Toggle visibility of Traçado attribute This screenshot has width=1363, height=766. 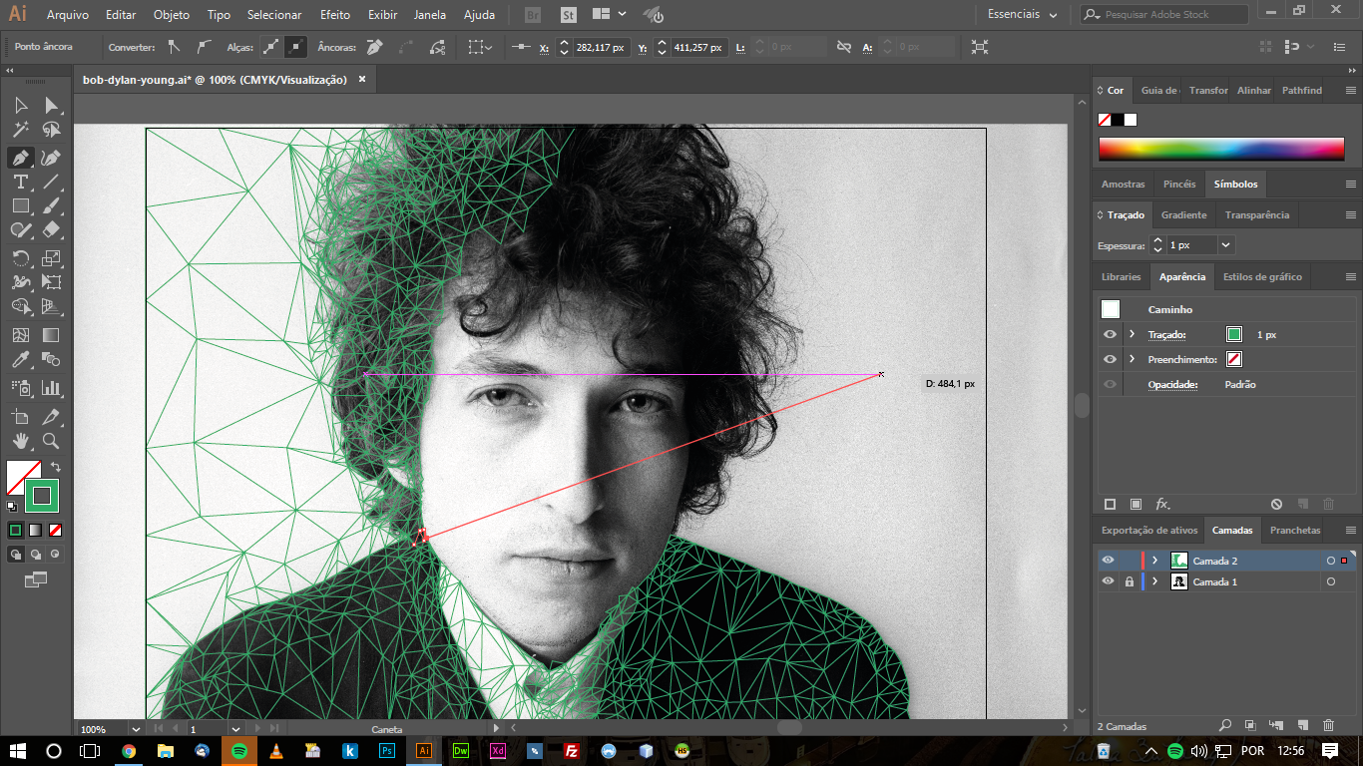(1110, 334)
